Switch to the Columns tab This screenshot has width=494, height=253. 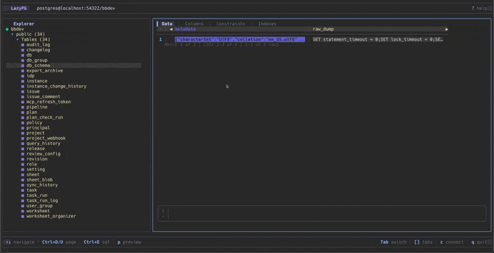(x=194, y=23)
